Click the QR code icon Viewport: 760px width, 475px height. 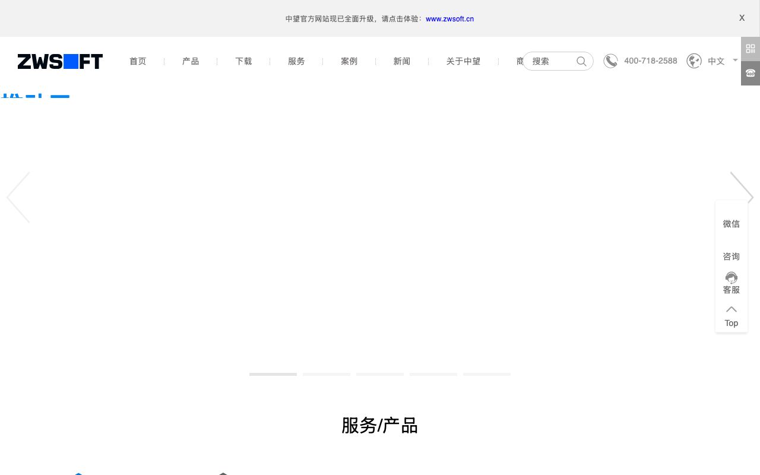[x=750, y=49]
